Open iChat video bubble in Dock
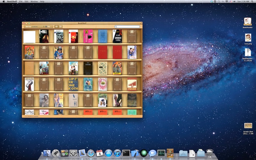Image resolution: width=256 pixels, height=160 pixels. [153, 153]
